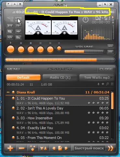The width and height of the screenshot is (120, 157).
Task: Open the equalizer bars icon button
Action: [18, 37]
